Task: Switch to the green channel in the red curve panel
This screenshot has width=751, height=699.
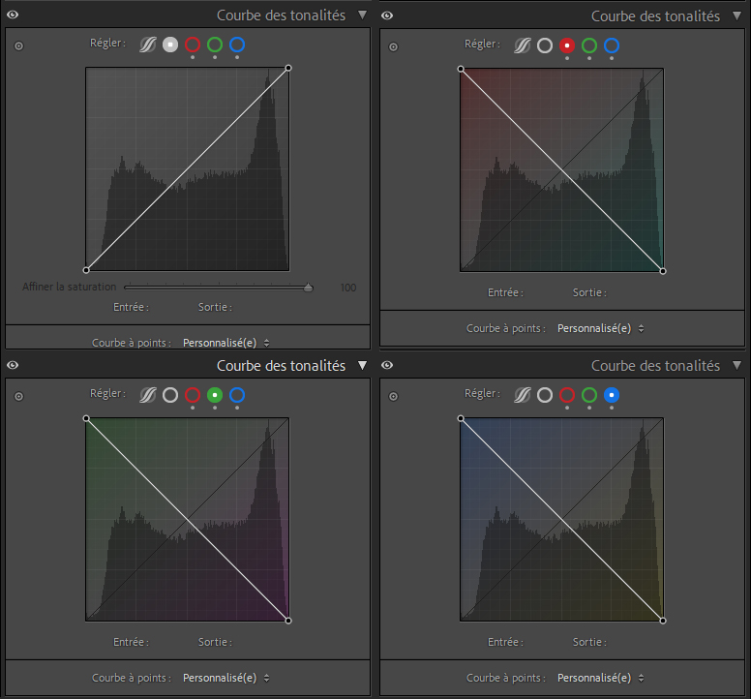Action: (589, 46)
